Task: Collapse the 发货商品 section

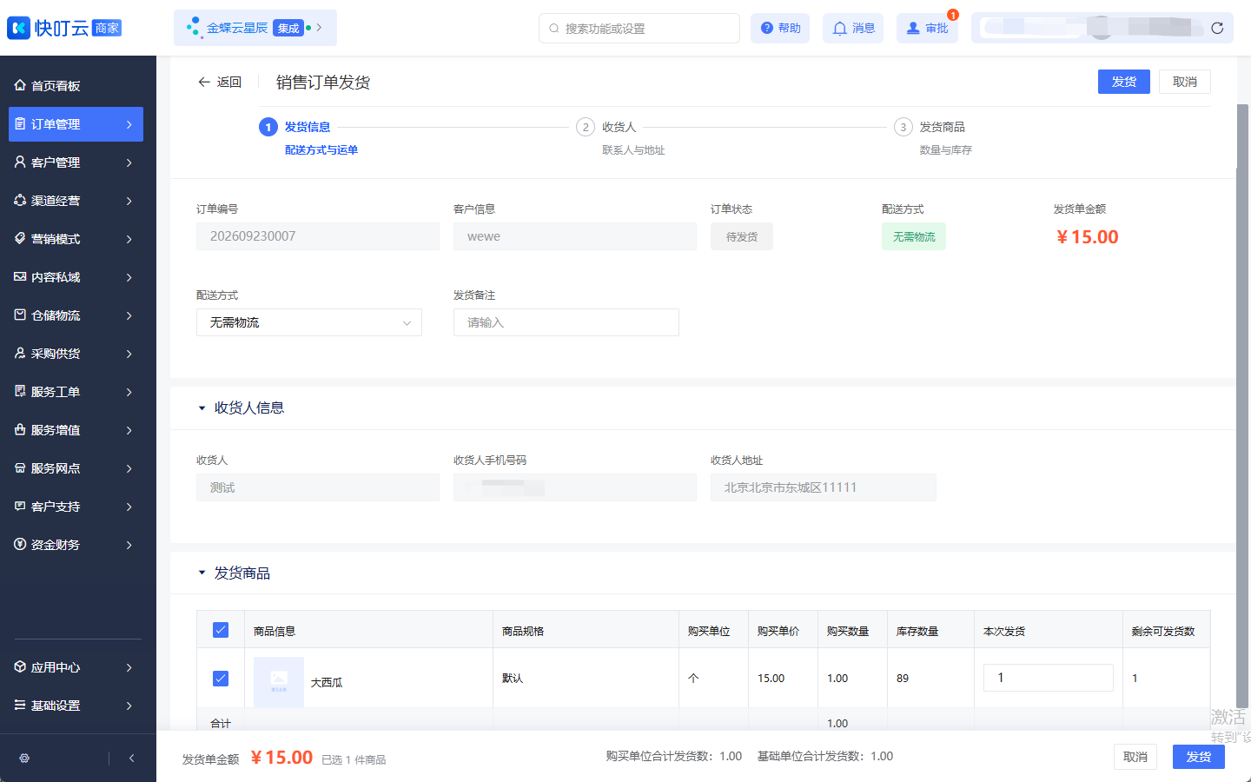Action: [x=202, y=573]
